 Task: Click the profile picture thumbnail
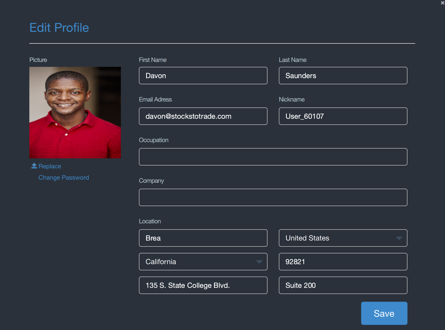click(x=75, y=113)
